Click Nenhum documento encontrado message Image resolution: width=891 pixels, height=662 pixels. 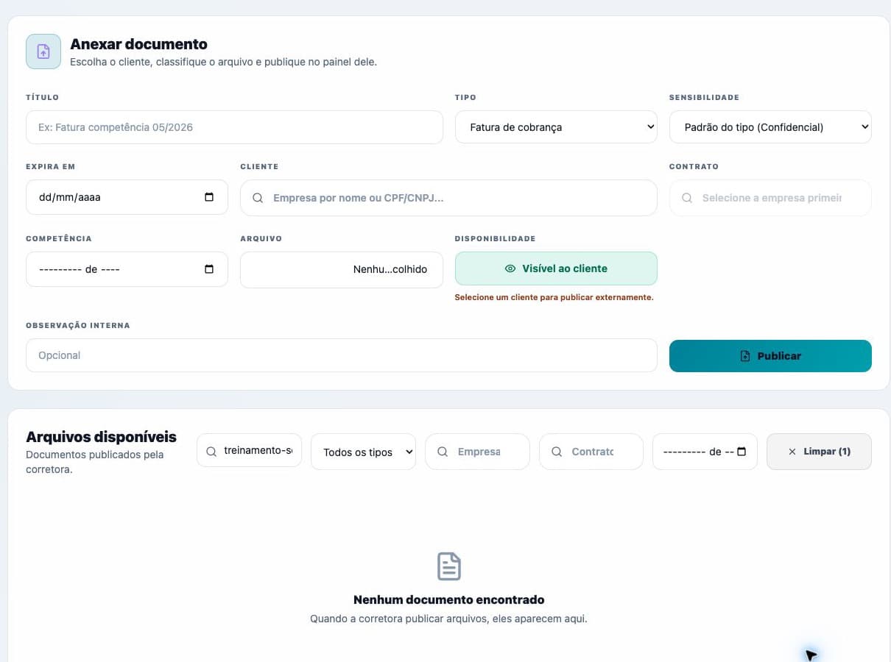449,599
